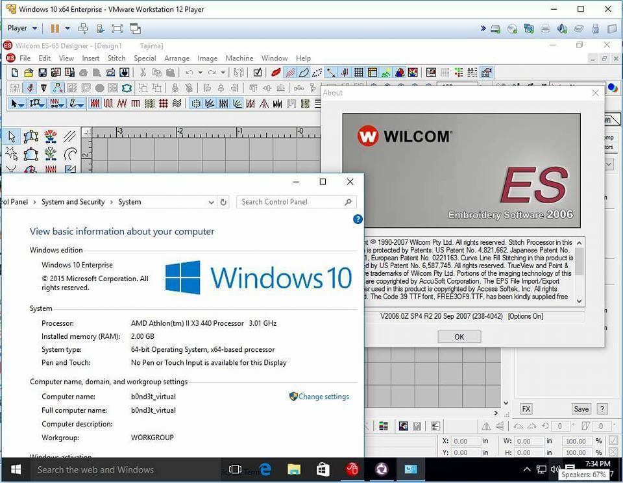Toggle the needle function marker icon
The height and width of the screenshot is (483, 623).
[x=344, y=72]
